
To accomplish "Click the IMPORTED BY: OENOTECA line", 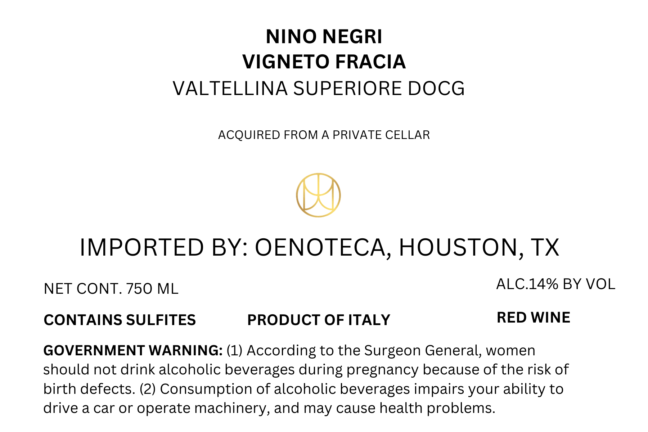I will (x=319, y=248).
